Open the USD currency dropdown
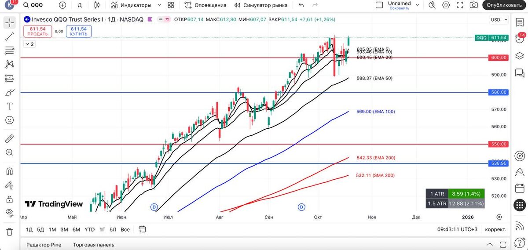The width and height of the screenshot is (528, 250). pyautogui.click(x=499, y=20)
